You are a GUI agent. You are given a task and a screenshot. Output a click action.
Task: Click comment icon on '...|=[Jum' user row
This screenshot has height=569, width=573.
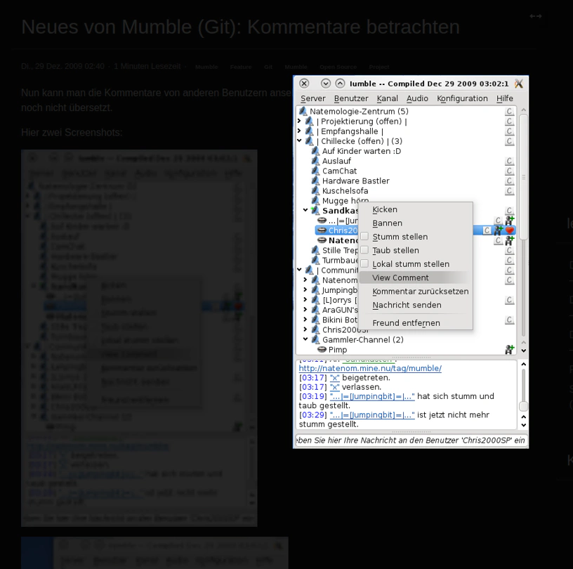point(498,221)
